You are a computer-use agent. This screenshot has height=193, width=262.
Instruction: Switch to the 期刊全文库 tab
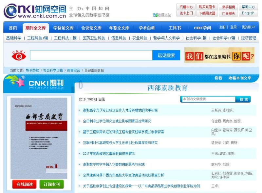pos(35,28)
